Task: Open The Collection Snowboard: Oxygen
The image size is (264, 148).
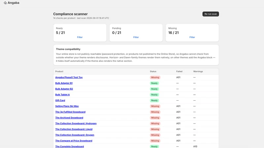Action: (75, 135)
